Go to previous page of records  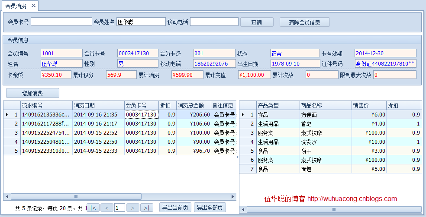tap(107, 208)
